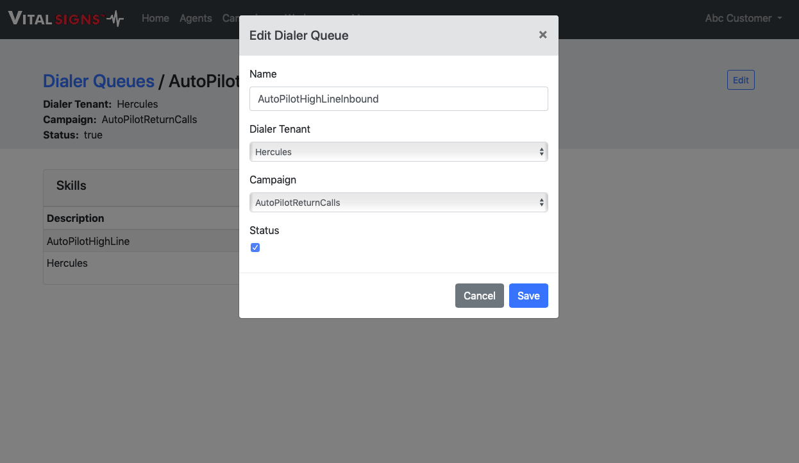Select the AutoPilotHighLine skill row

tap(88, 242)
